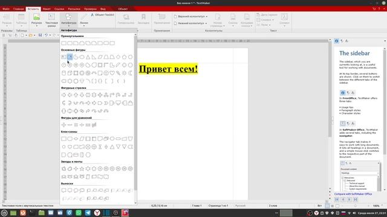Image resolution: width=387 pixels, height=217 pixels.
Task: Open the undo history dropdown arrow
Action: (50, 36)
